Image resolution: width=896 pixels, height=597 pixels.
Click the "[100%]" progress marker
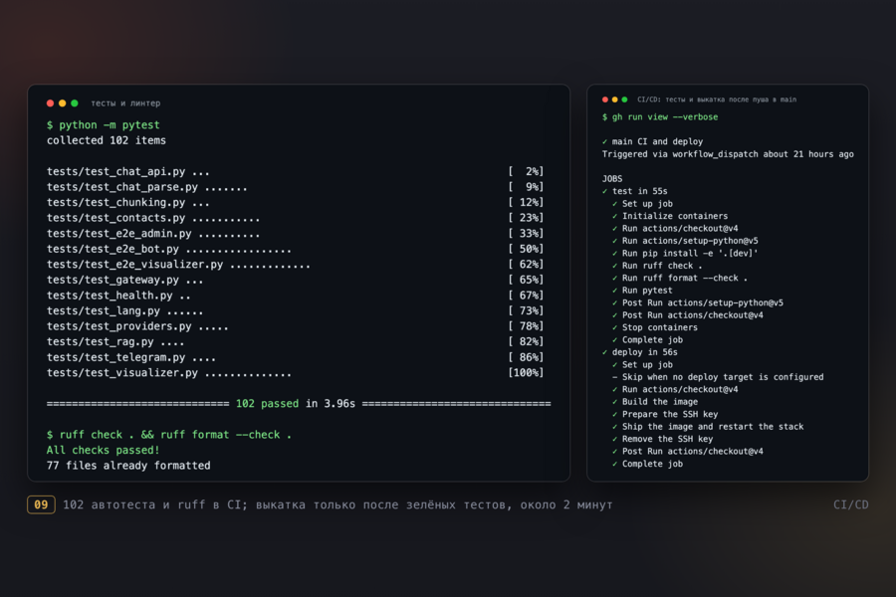pos(526,373)
